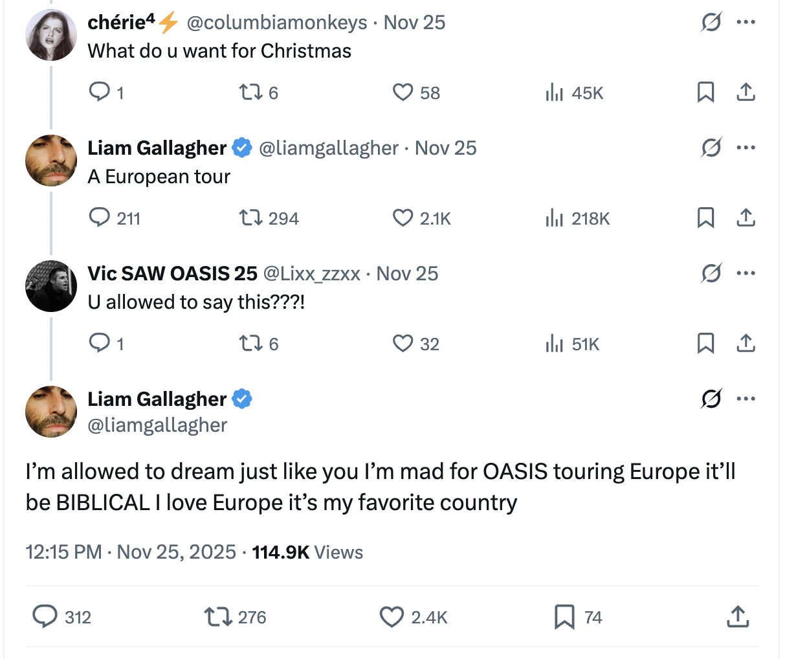Repost the main tweet with 276 reposts
Screen dimensions: 796x659
219,617
